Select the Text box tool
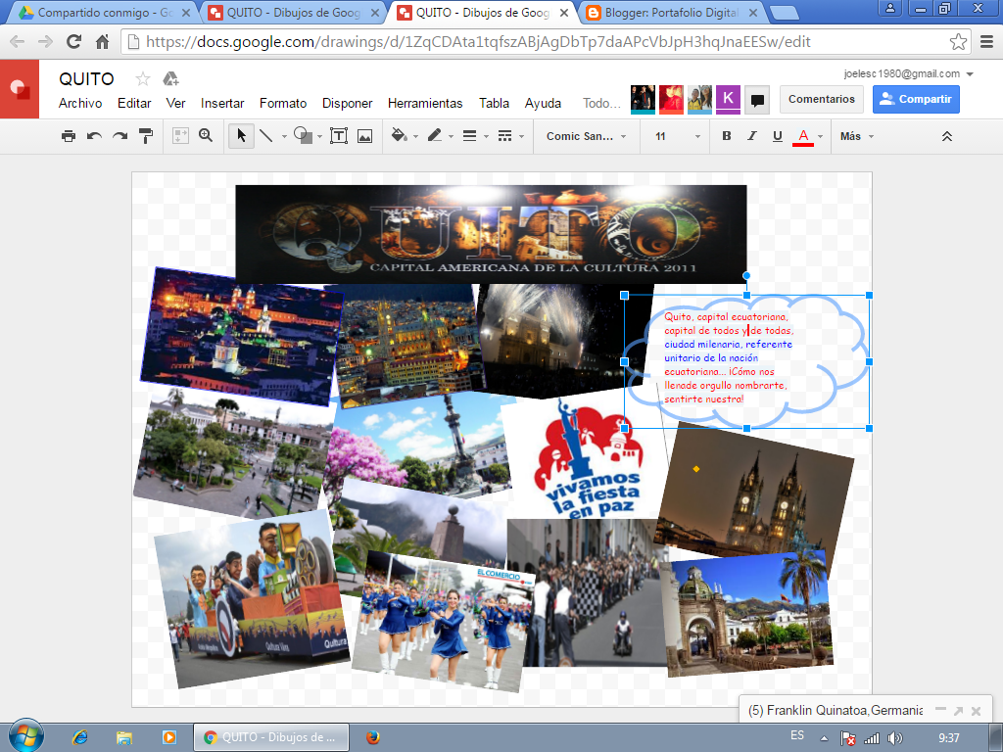Viewport: 1003px width, 752px height. click(x=338, y=136)
